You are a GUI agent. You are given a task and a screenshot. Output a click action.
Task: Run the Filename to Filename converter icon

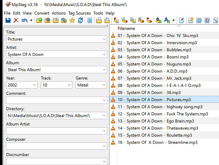pyautogui.click(x=133, y=20)
